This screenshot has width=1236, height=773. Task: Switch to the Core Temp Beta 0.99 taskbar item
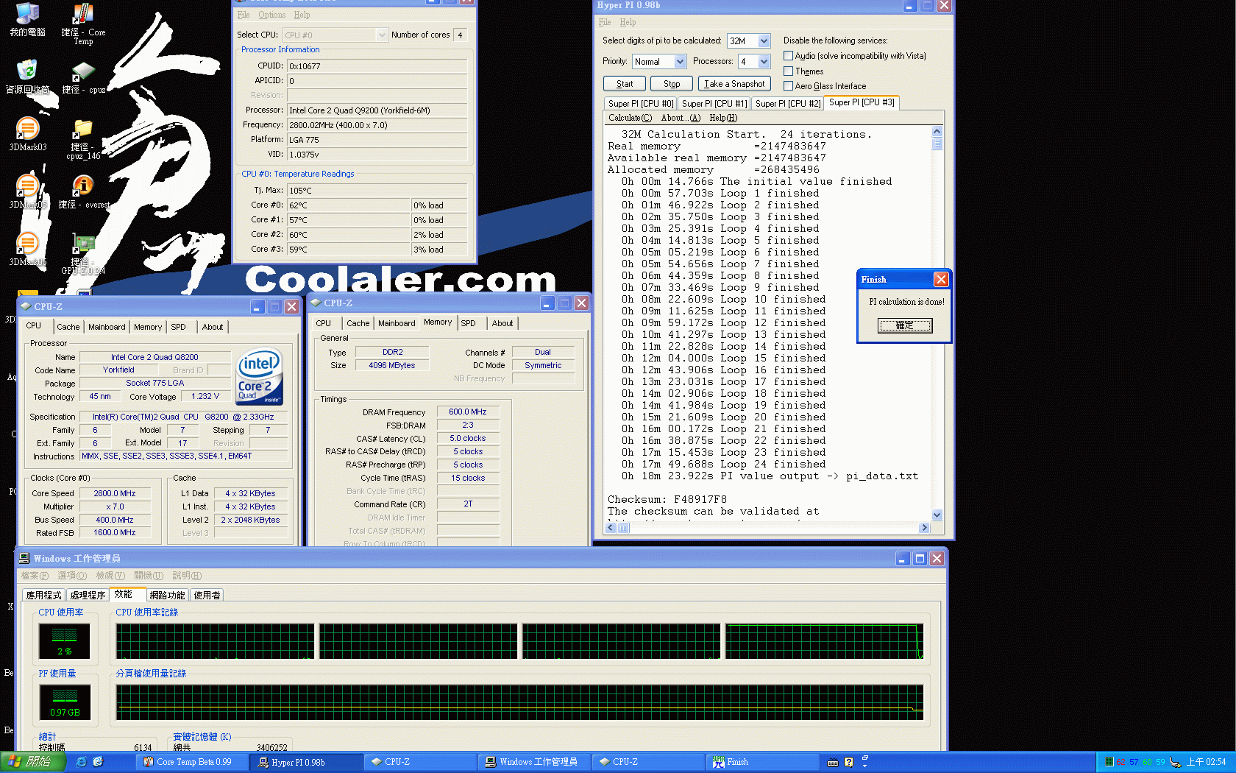tap(193, 762)
